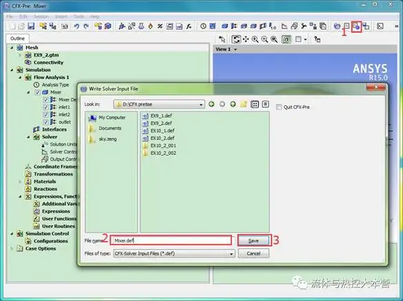The height and width of the screenshot is (301, 403).
Task: Open the Look in folder dropdown
Action: 201,105
